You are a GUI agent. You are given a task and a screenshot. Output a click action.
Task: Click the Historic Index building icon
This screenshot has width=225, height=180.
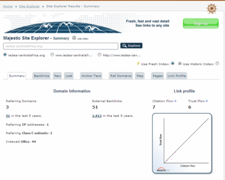point(180,63)
